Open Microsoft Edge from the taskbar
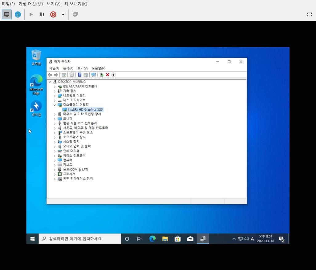316x270 pixels. pyautogui.click(x=152, y=239)
